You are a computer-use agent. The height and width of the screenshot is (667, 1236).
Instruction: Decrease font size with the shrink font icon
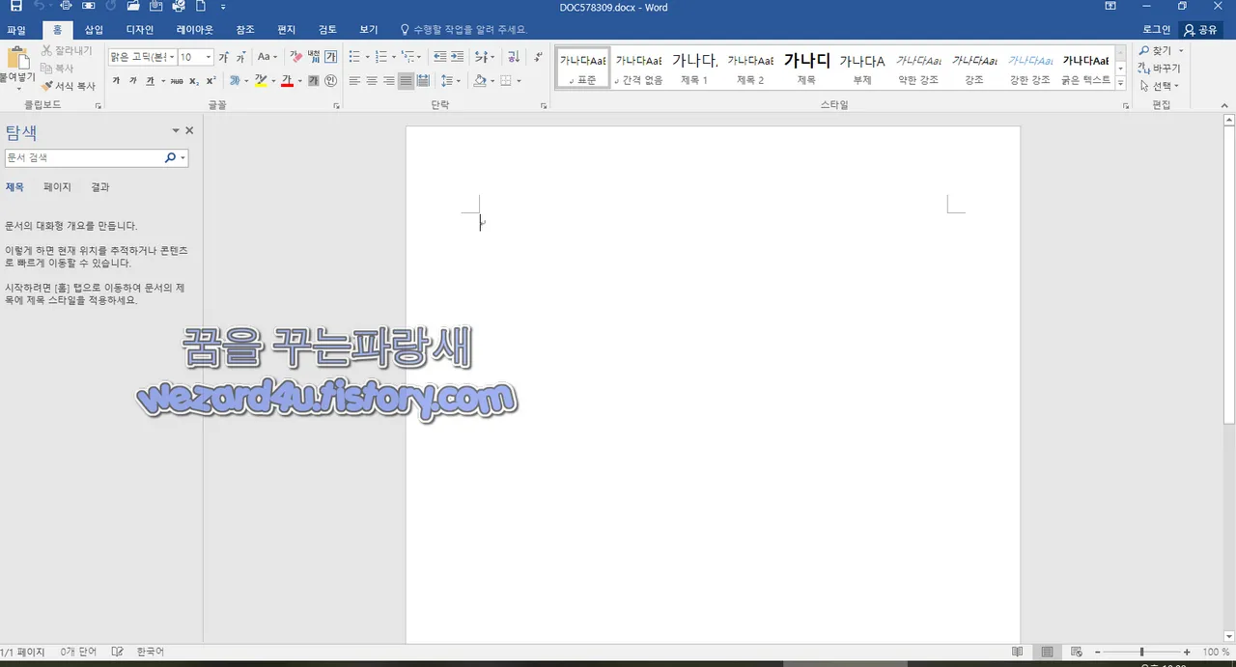pos(241,57)
